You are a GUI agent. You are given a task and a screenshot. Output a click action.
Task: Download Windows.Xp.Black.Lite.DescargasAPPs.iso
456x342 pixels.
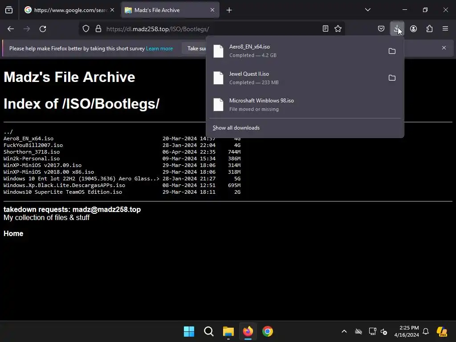click(64, 185)
